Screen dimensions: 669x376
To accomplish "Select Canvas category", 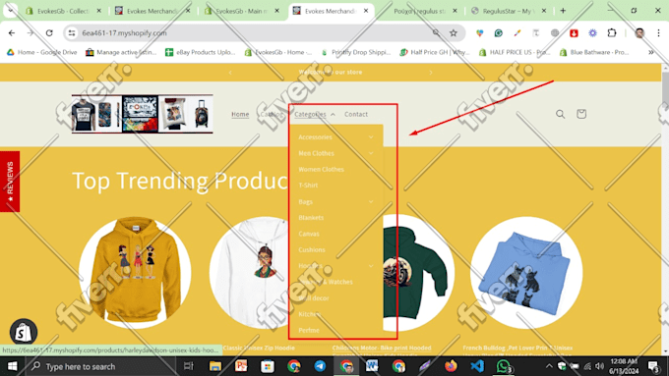I will tap(309, 234).
